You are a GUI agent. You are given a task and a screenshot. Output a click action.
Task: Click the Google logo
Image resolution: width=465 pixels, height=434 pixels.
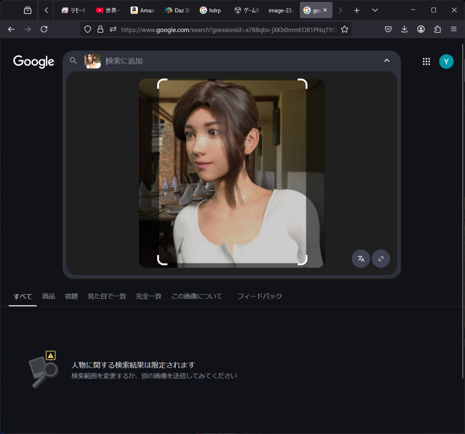[34, 62]
